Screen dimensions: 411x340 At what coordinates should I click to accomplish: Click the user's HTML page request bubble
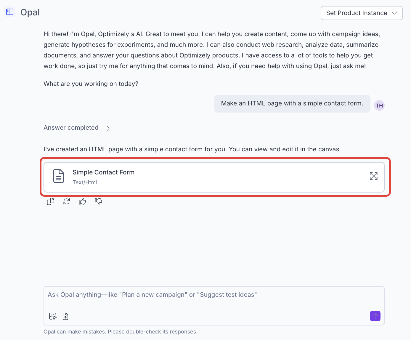coord(292,103)
